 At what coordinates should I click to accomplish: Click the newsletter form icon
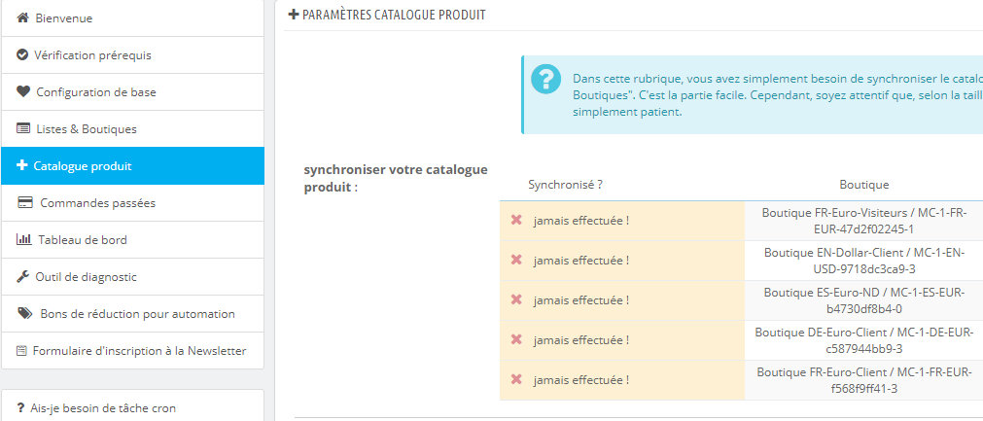(22, 351)
